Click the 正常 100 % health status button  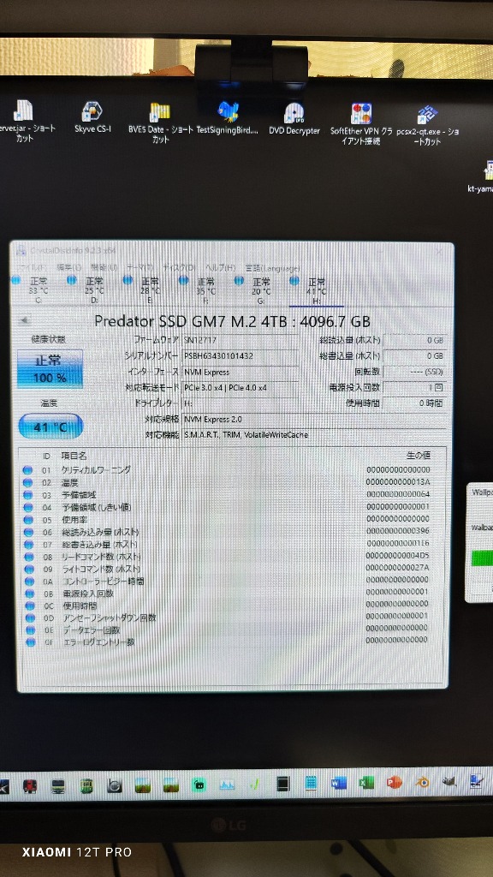point(50,368)
